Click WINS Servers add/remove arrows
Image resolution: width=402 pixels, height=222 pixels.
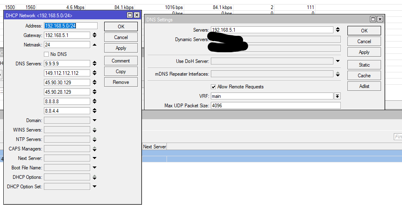coord(95,130)
